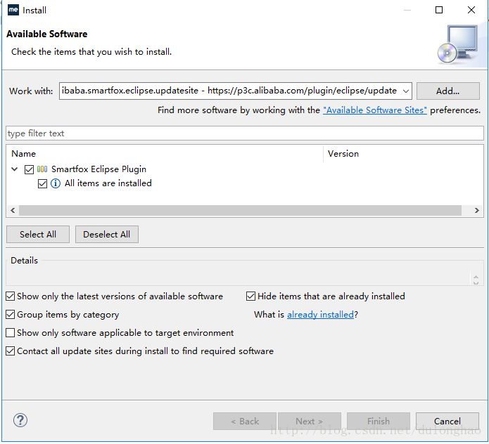
Task: Click the info icon beside All items are installed
Action: [56, 183]
